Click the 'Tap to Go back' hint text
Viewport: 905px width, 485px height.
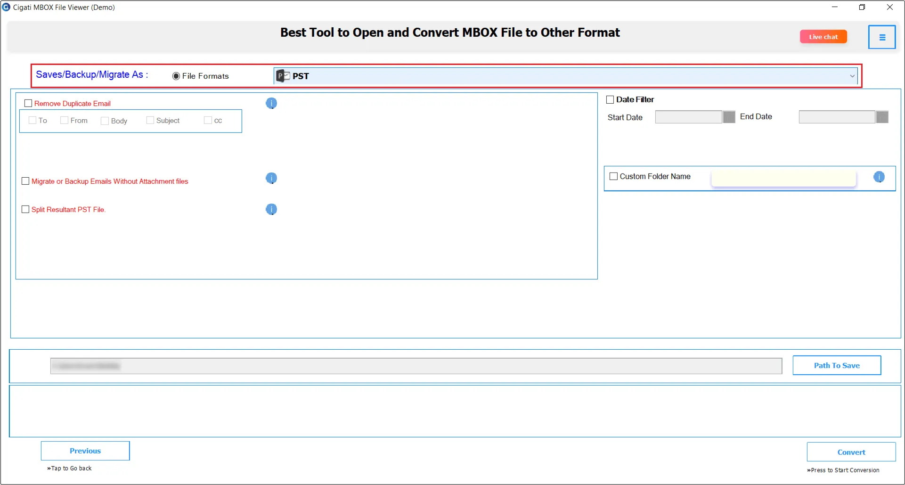(69, 468)
